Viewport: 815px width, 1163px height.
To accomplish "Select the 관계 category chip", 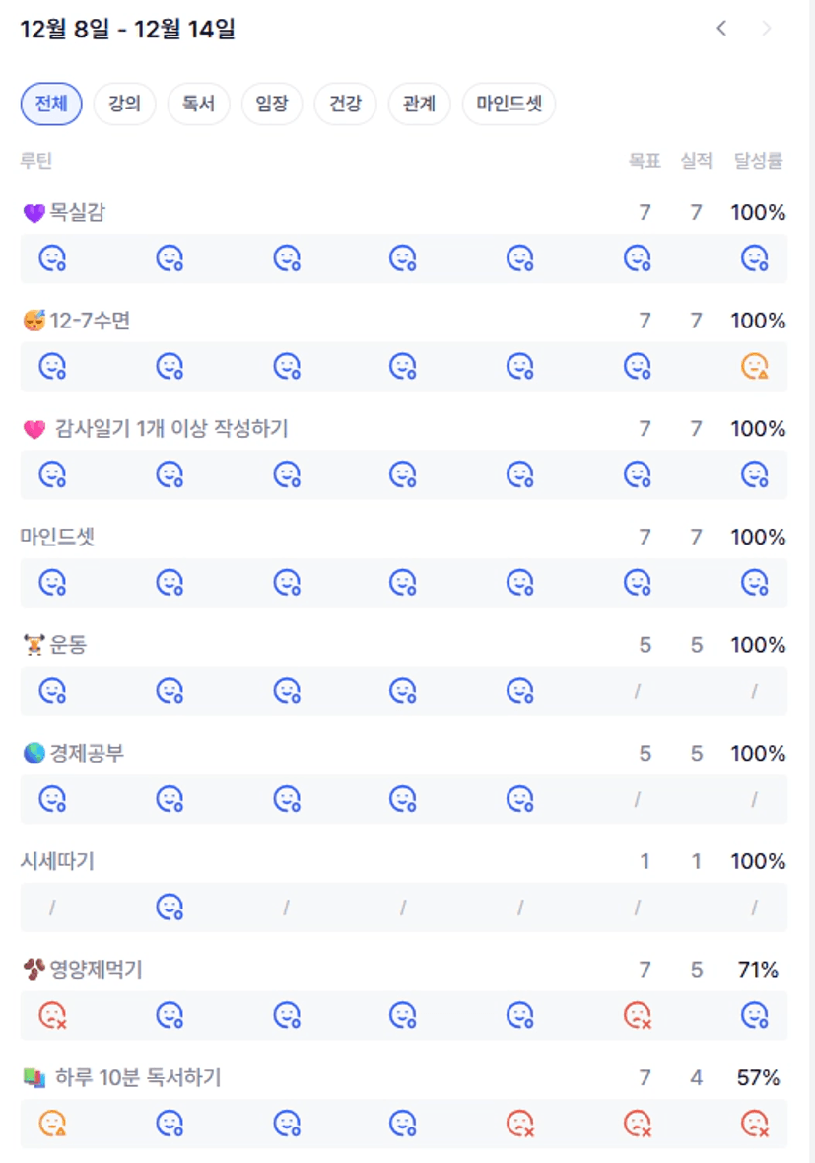I will click(x=419, y=104).
